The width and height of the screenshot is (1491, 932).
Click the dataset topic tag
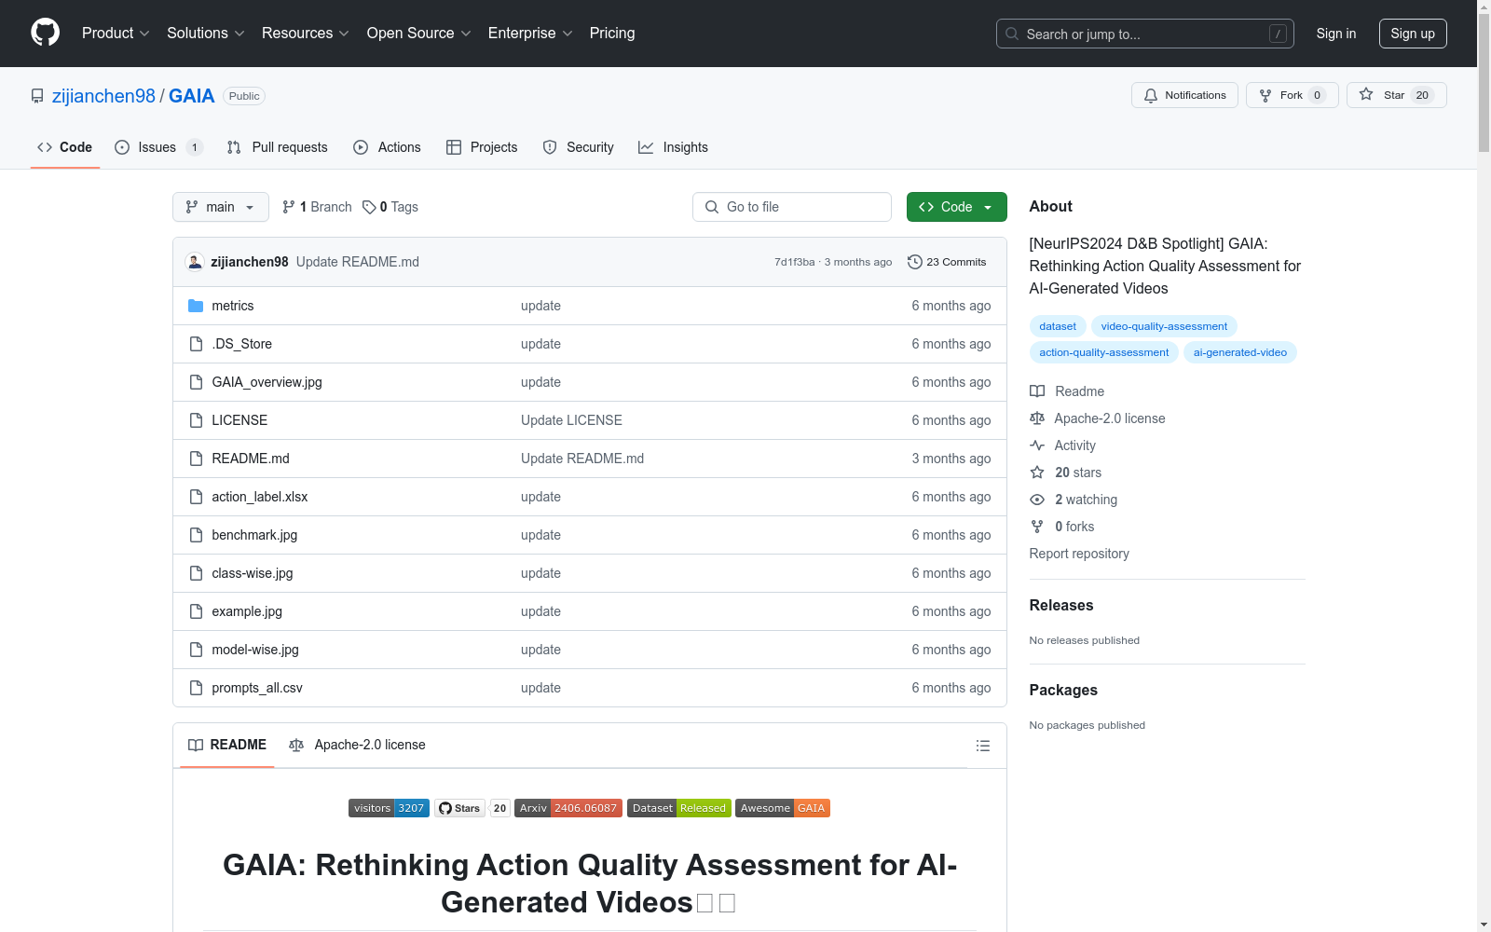pyautogui.click(x=1058, y=326)
